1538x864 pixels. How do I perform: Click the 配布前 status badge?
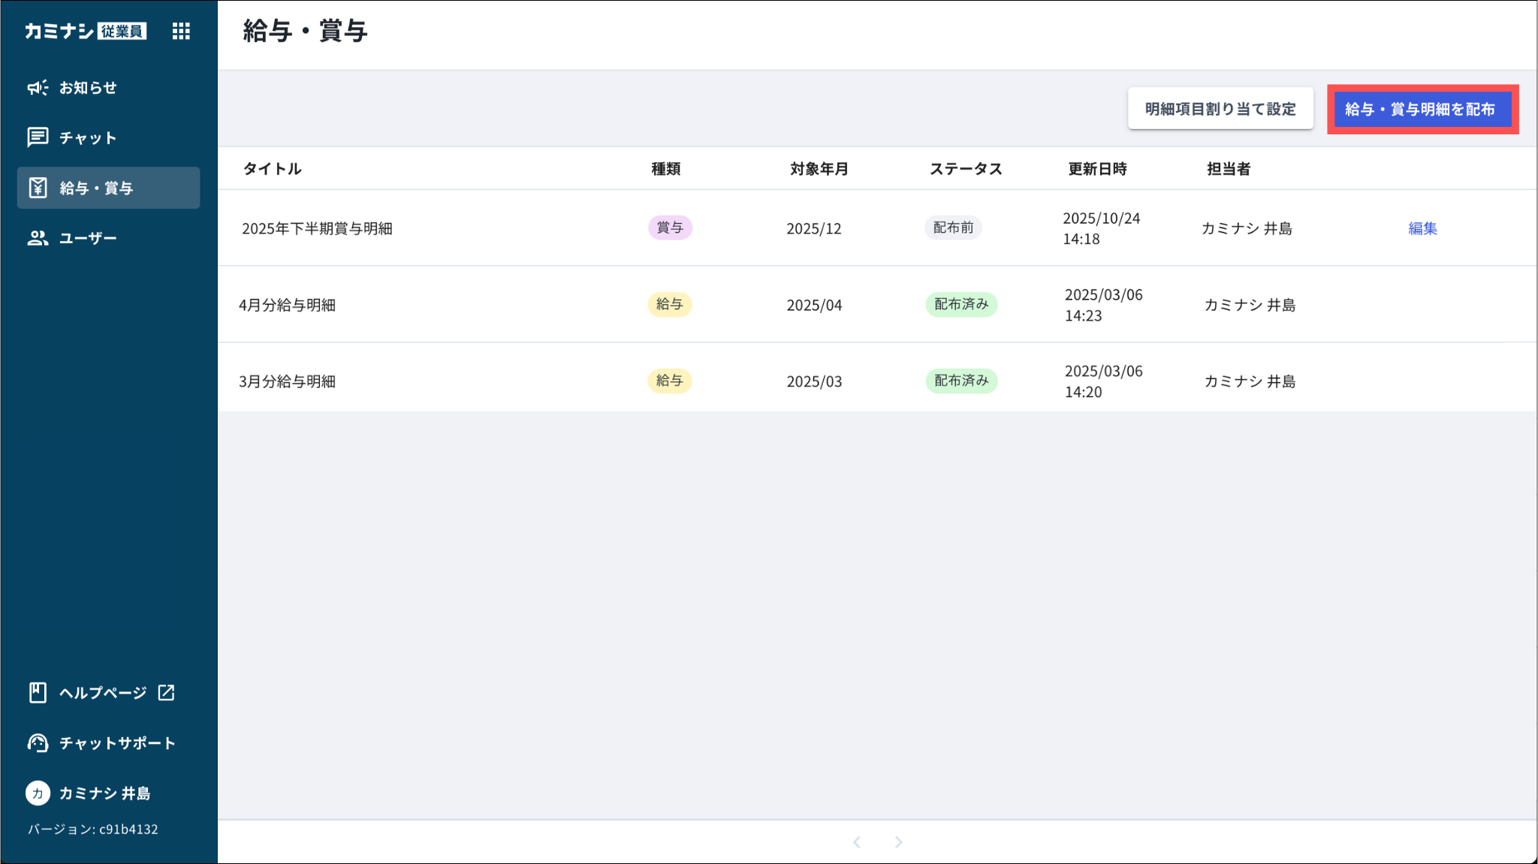[x=953, y=227]
